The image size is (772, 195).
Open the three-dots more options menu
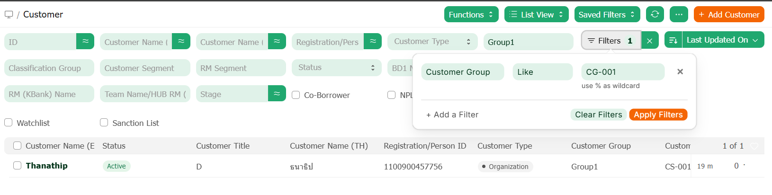pyautogui.click(x=678, y=14)
